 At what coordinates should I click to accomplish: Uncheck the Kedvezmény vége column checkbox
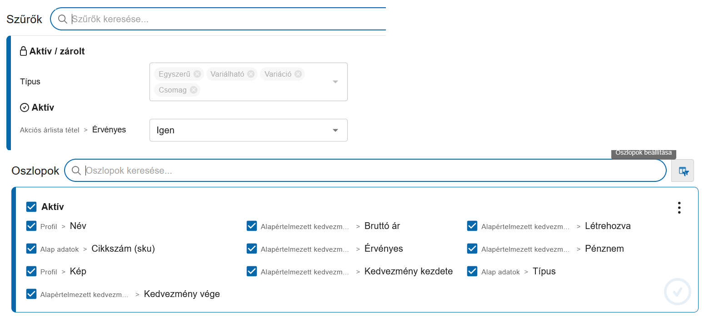pos(31,294)
